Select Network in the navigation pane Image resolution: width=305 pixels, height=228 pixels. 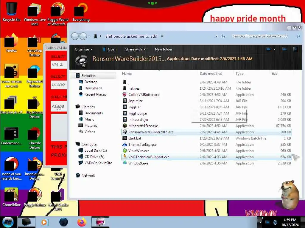tap(88, 175)
